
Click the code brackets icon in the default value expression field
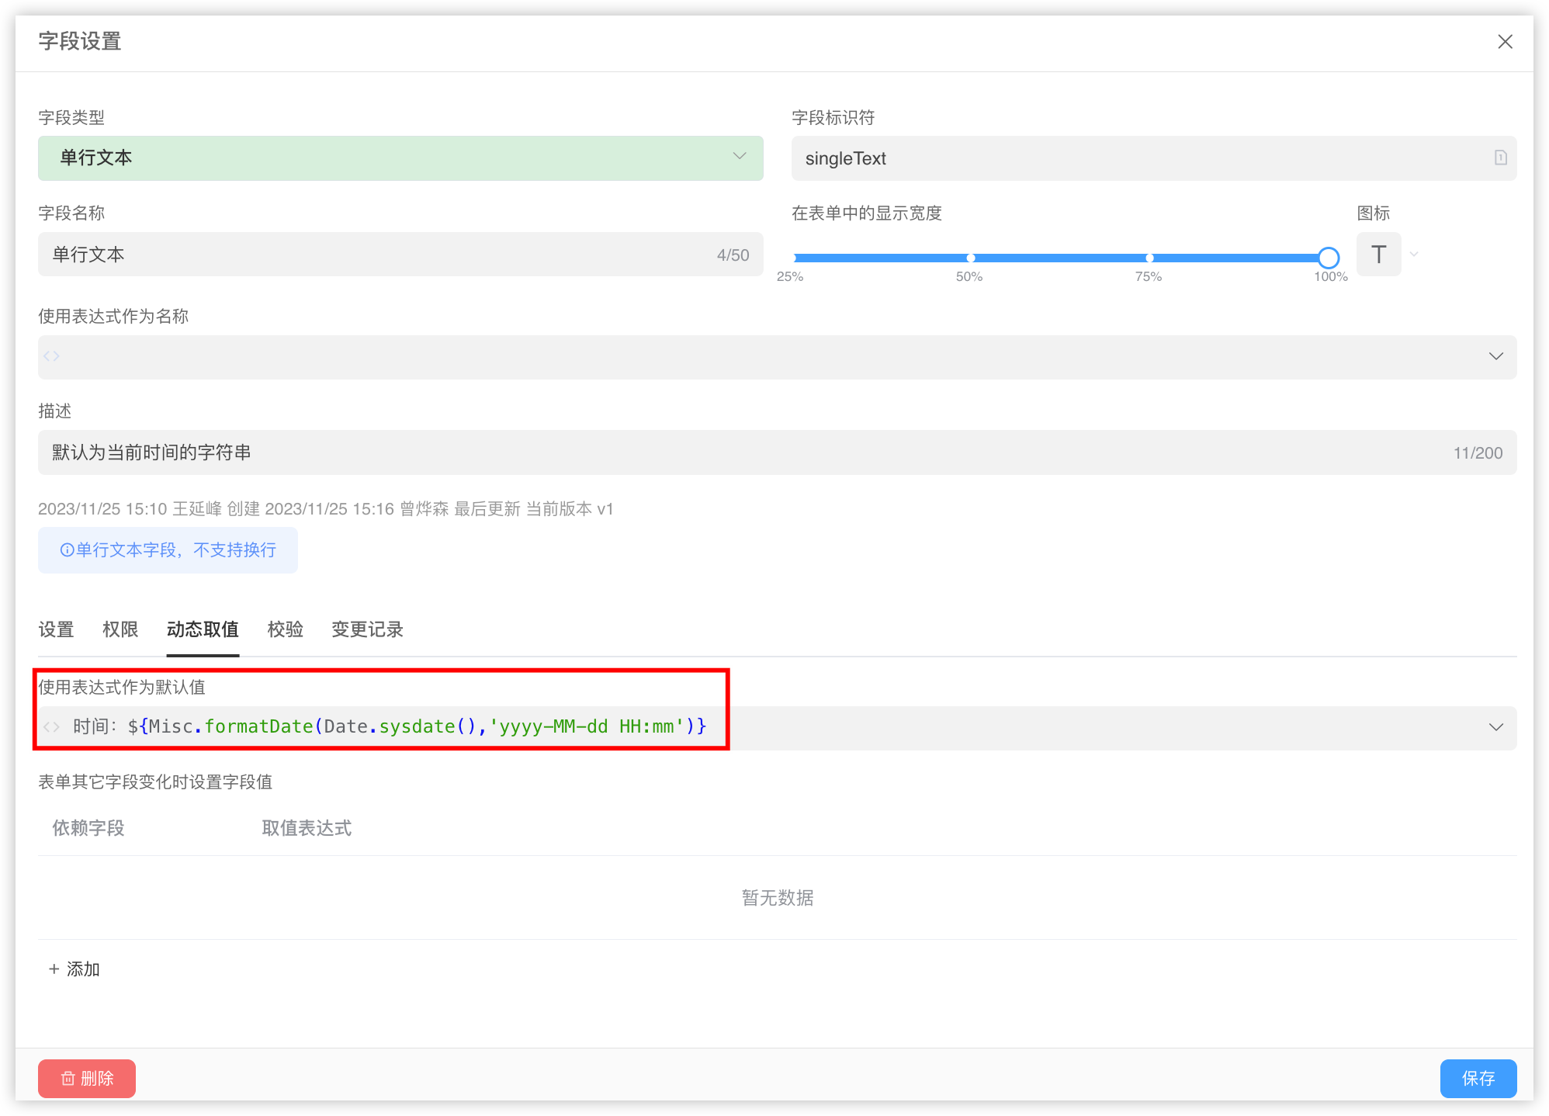52,727
